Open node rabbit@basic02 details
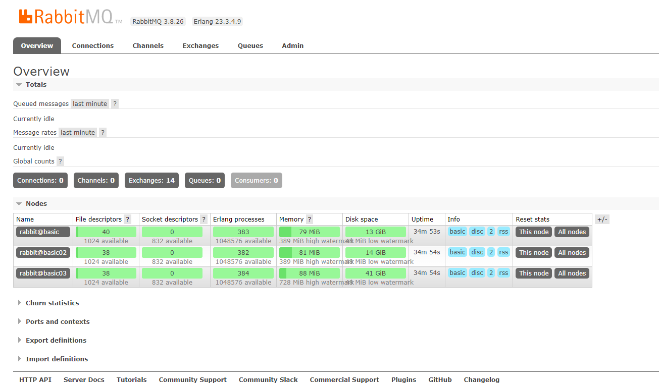 coord(43,252)
